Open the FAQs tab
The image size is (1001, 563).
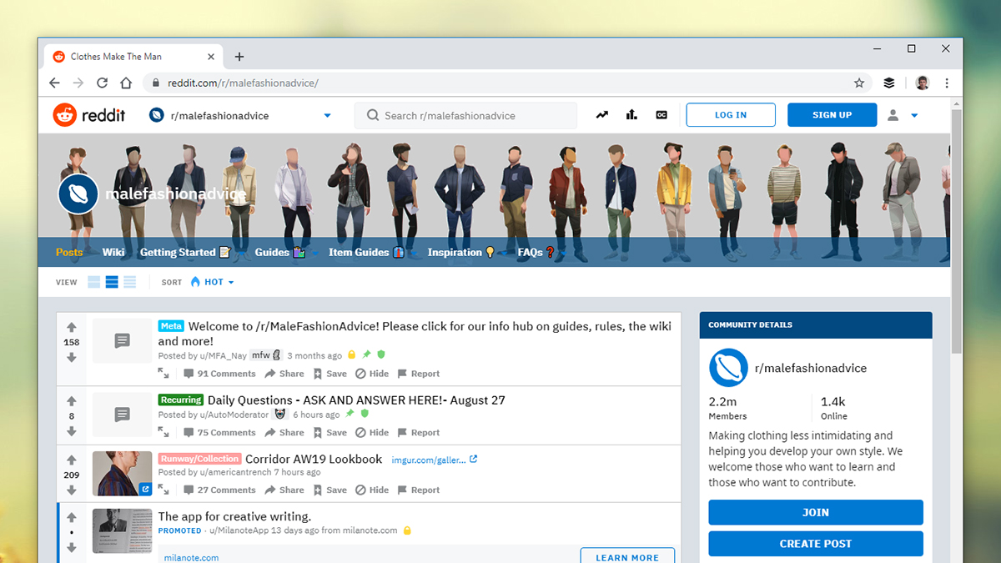[x=536, y=252]
